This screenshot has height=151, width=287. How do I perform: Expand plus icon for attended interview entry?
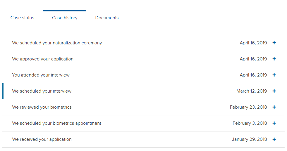click(x=274, y=75)
